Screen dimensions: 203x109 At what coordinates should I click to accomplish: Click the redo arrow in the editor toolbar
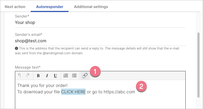[x=28, y=76]
